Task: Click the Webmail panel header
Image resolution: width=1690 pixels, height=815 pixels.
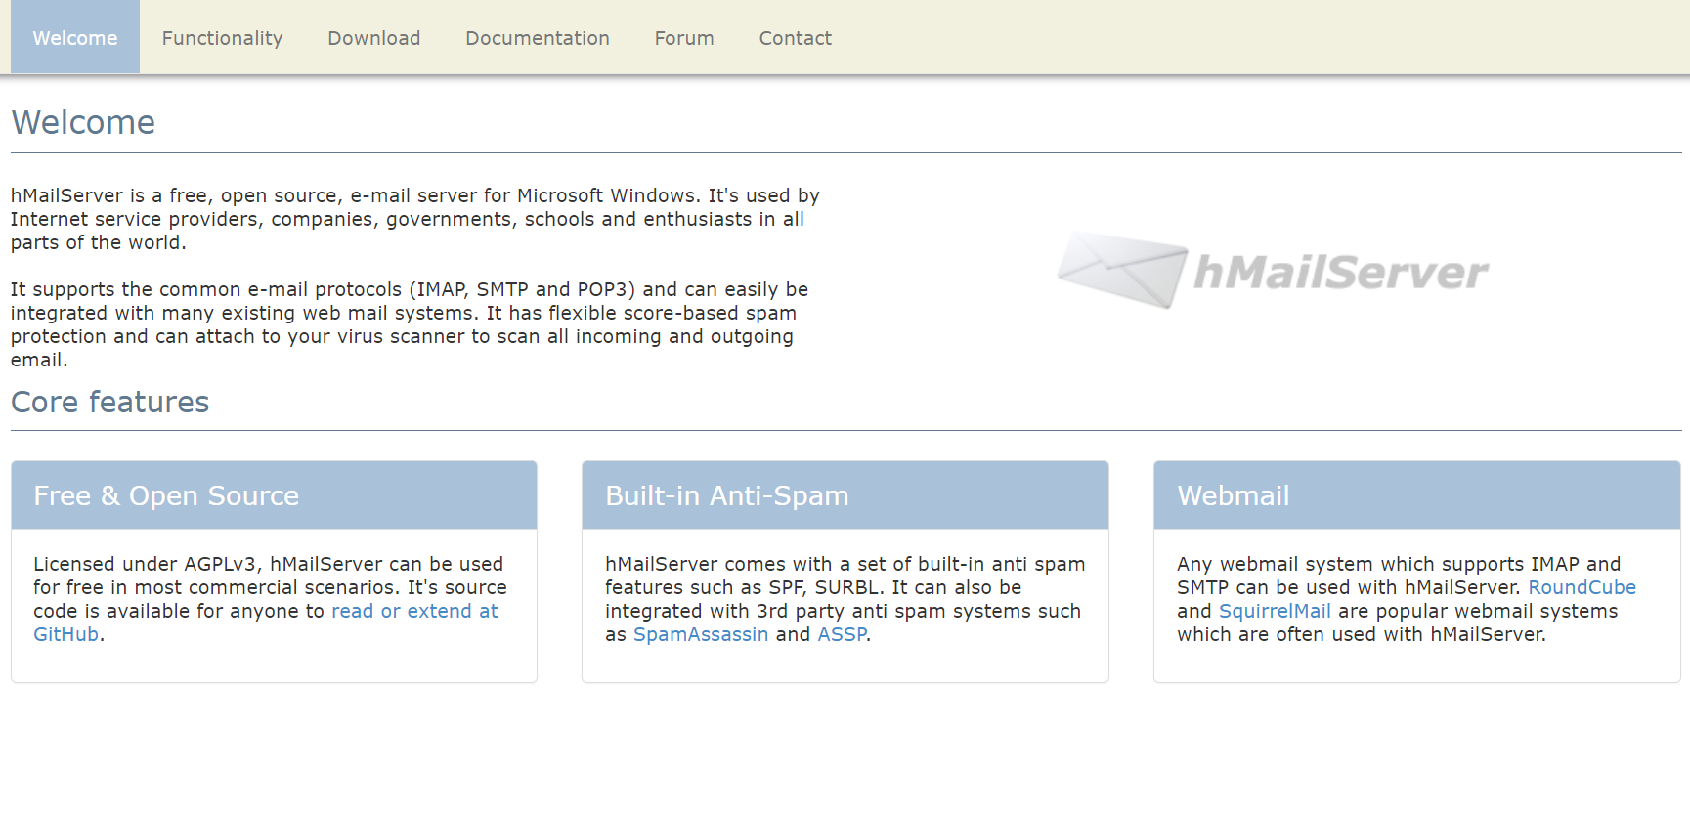Action: 1415,495
